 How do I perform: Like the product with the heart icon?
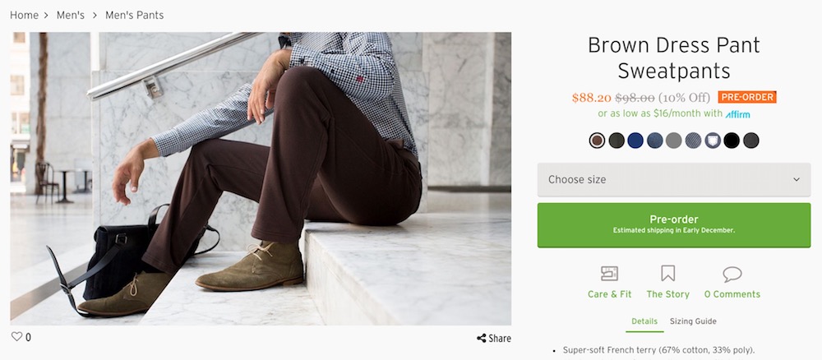pyautogui.click(x=16, y=337)
